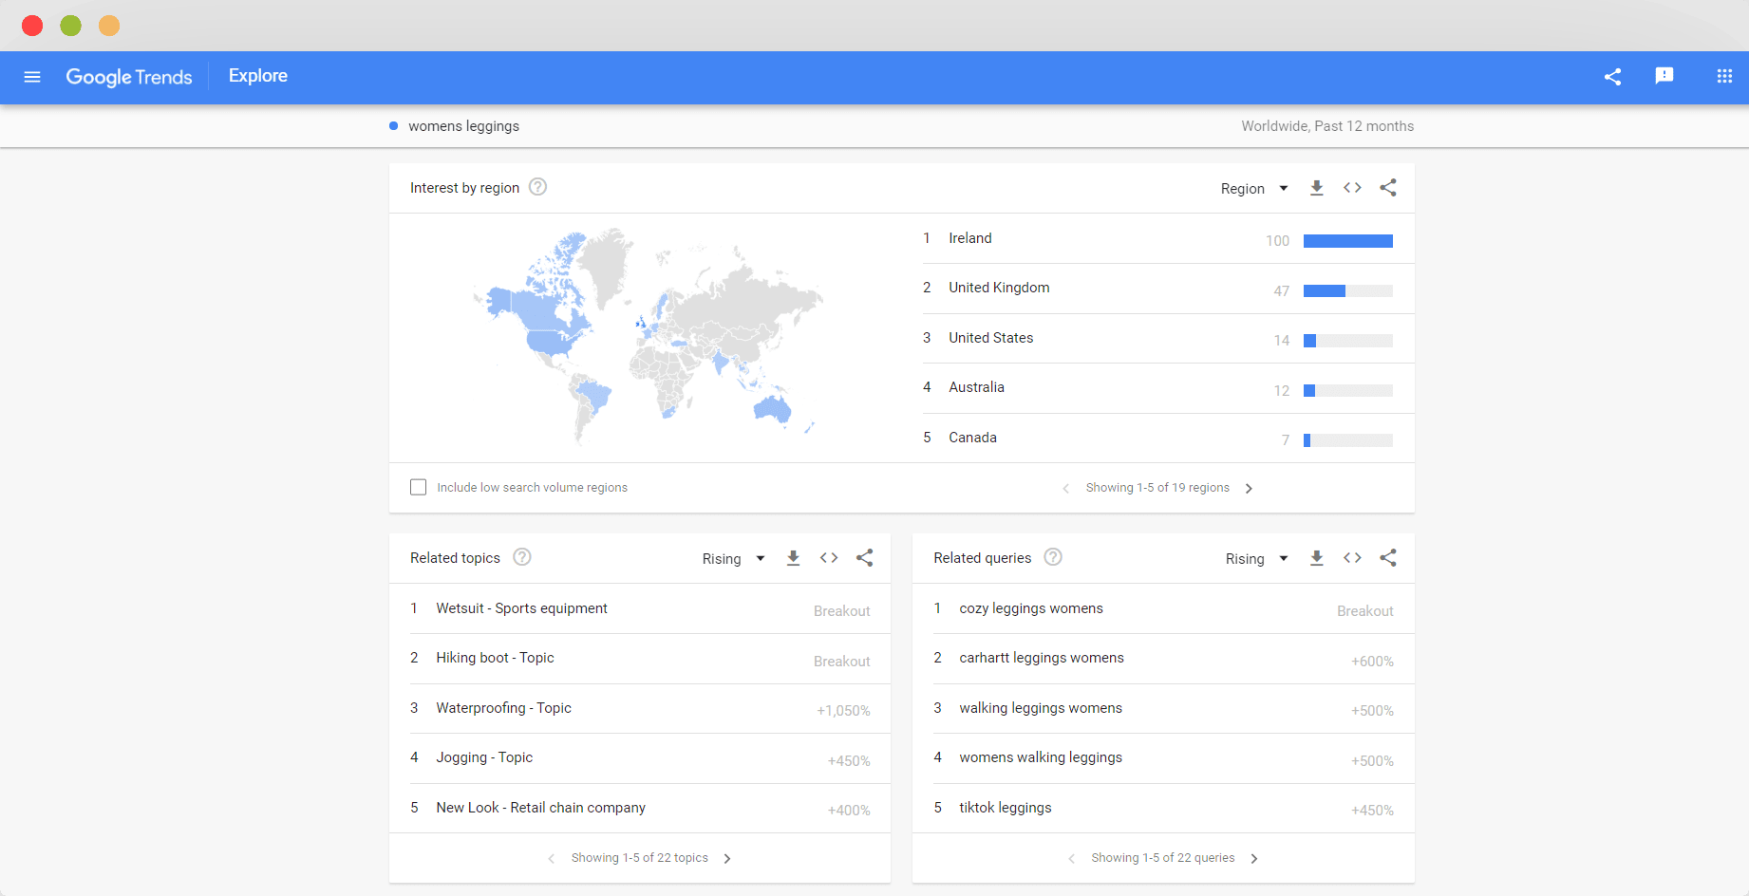
Task: Click the Google Trends logo
Action: point(129,77)
